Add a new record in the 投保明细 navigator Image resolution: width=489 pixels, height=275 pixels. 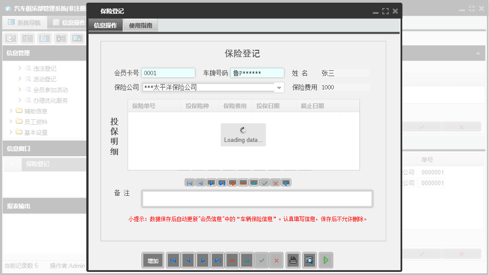[232, 182]
